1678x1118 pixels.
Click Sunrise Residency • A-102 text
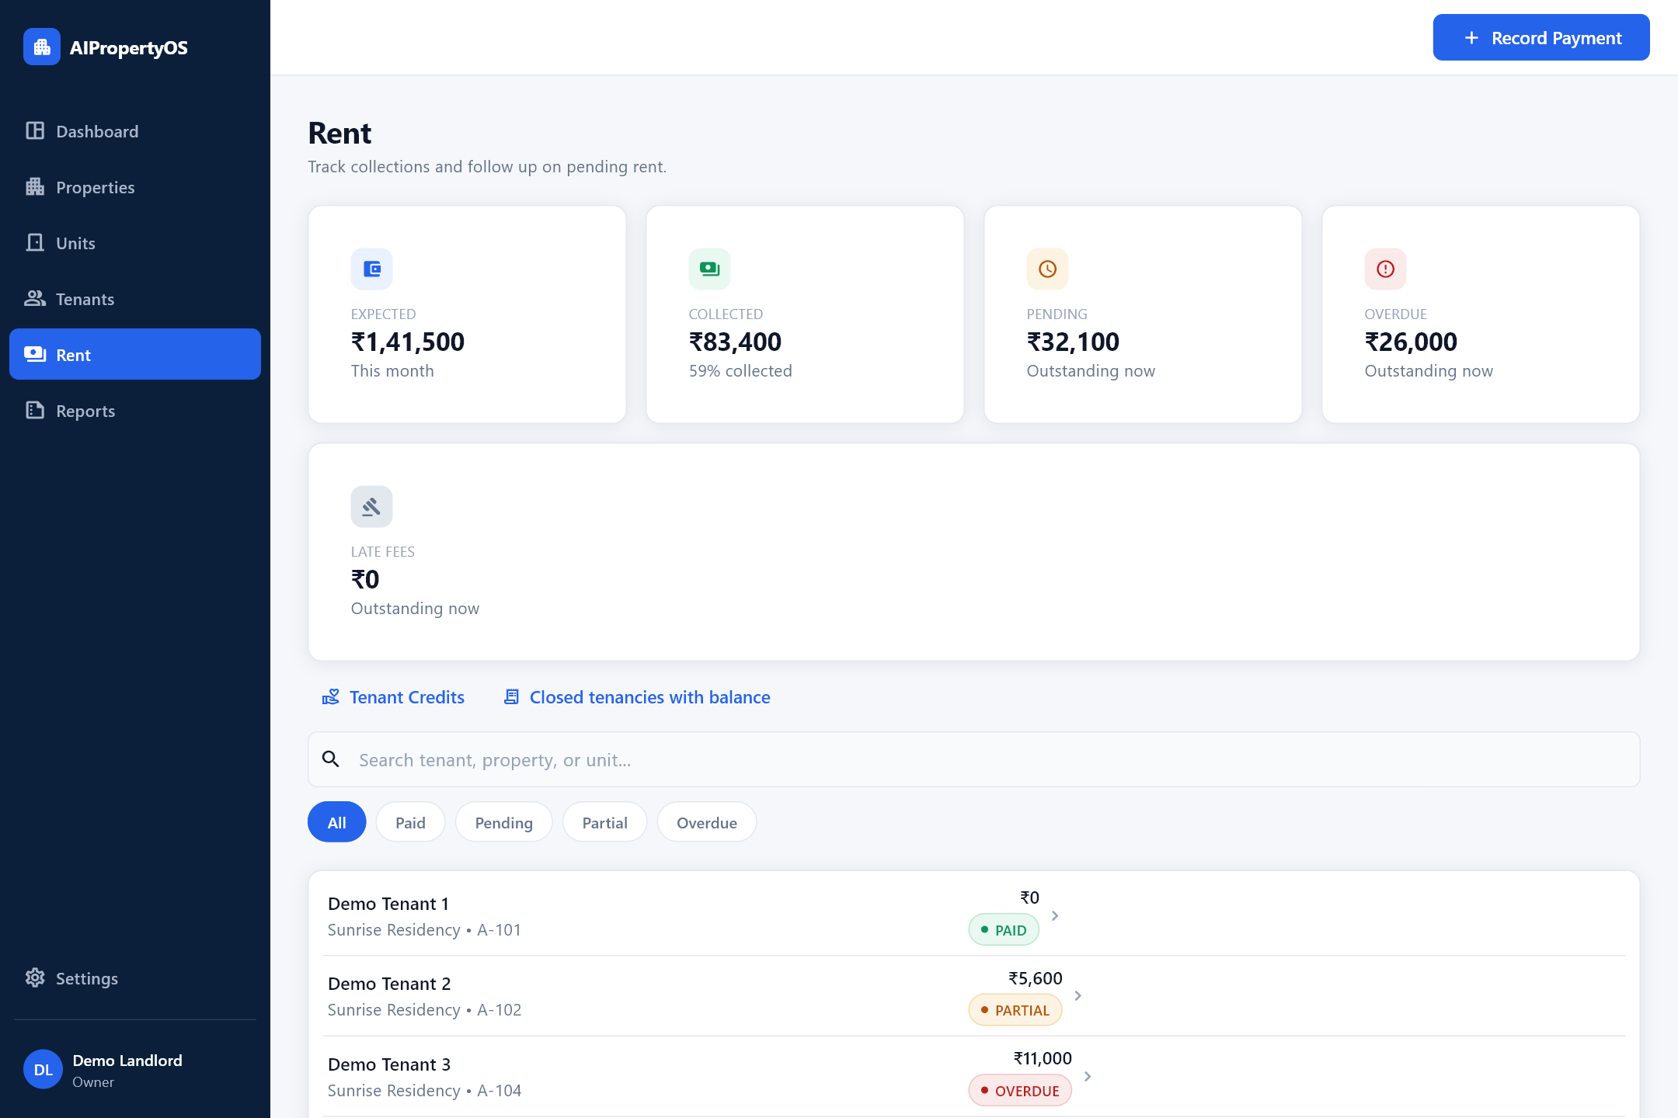(x=424, y=1010)
